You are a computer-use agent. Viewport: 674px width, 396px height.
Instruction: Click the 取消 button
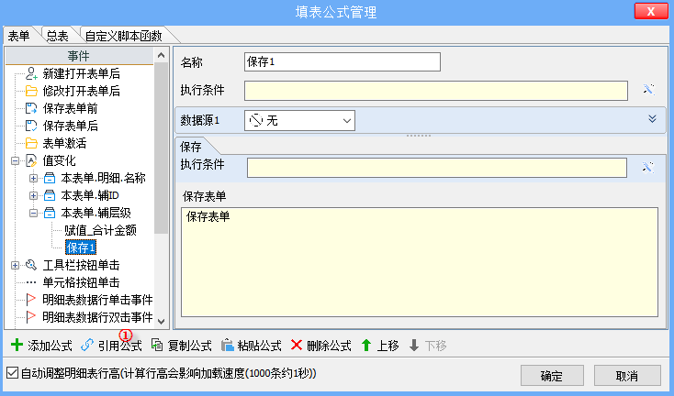coord(627,376)
